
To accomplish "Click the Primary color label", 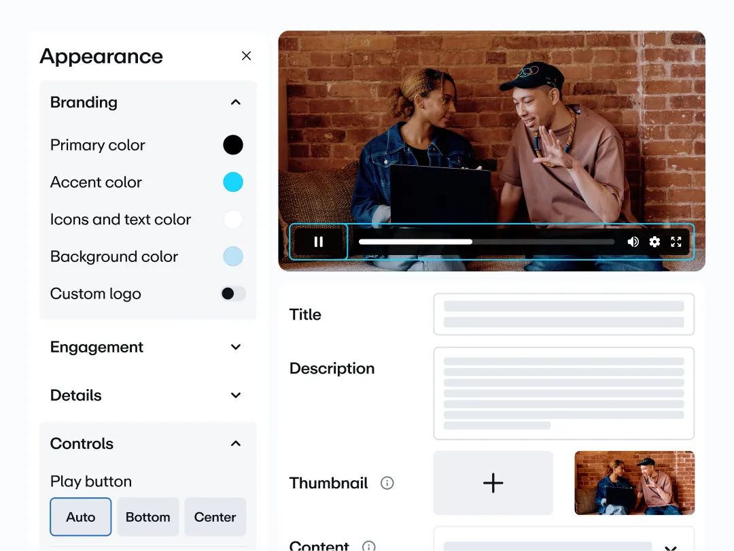I will pyautogui.click(x=97, y=145).
